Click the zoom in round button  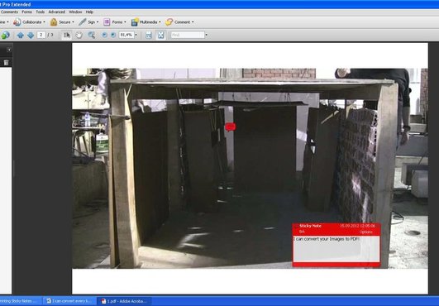[113, 35]
